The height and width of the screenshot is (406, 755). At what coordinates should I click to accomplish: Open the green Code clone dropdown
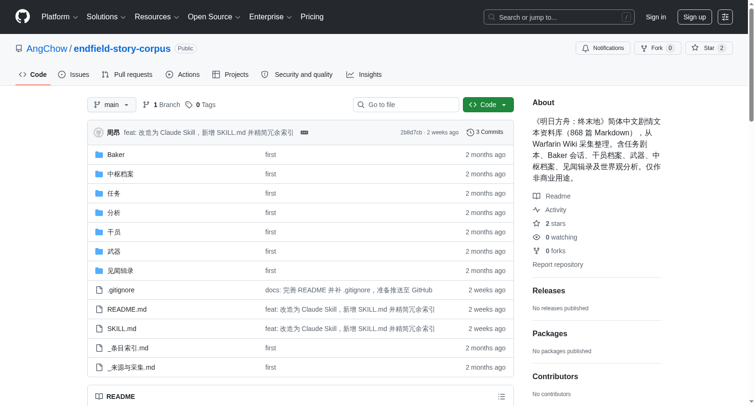pyautogui.click(x=488, y=105)
